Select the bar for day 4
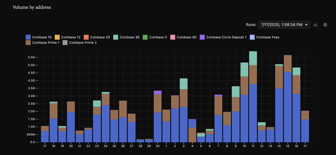Screen dimensions: 336x155 [x=192, y=131]
